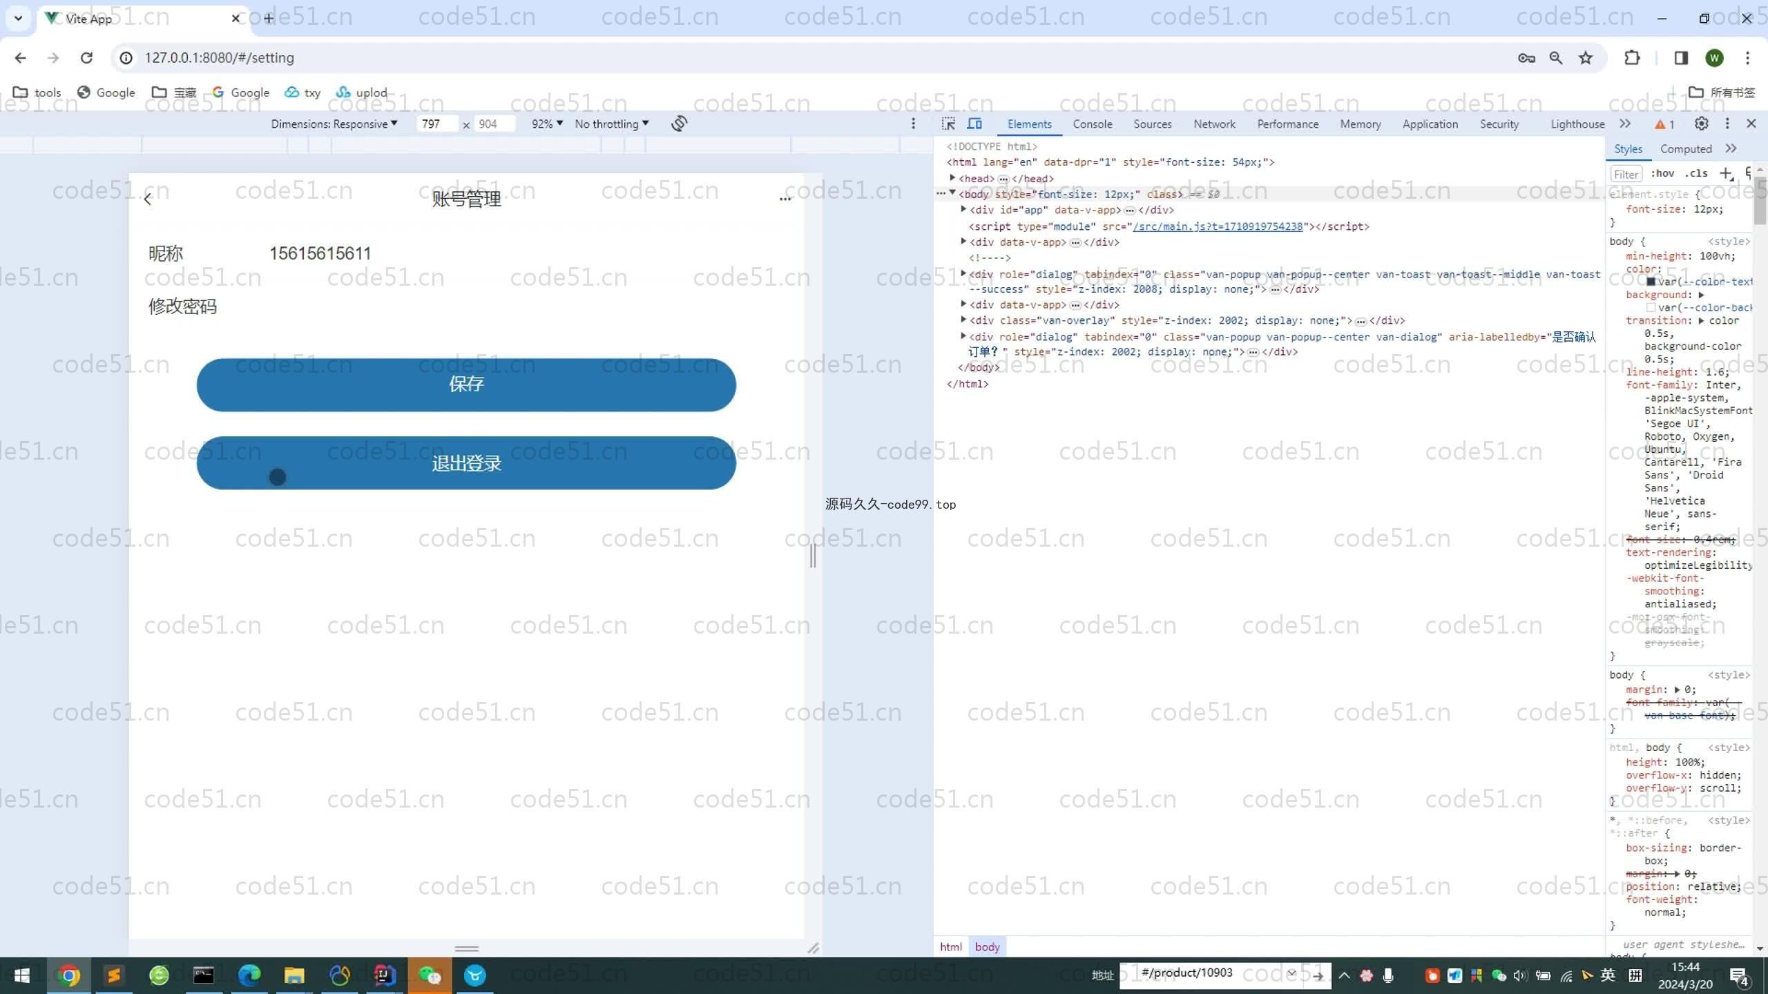This screenshot has height=994, width=1768.
Task: Open the extensions puzzle icon
Action: point(1632,58)
